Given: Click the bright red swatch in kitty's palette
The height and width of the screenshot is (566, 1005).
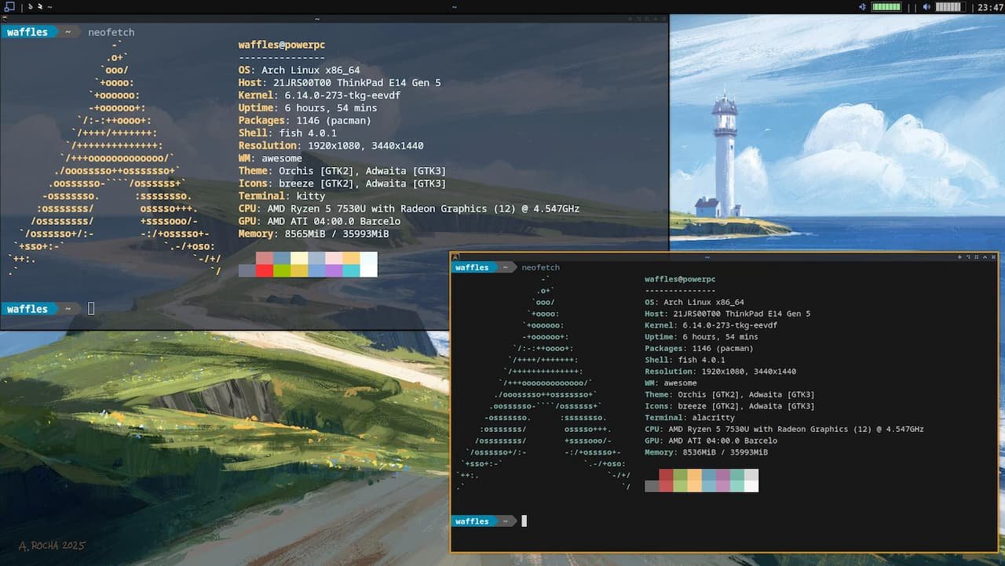Looking at the screenshot, I should point(265,270).
